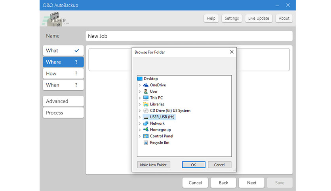
Task: Select 'OneDrive' label in folder tree
Action: 158,85
